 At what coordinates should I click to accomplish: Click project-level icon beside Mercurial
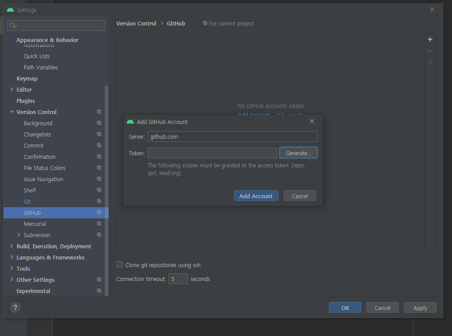[99, 224]
